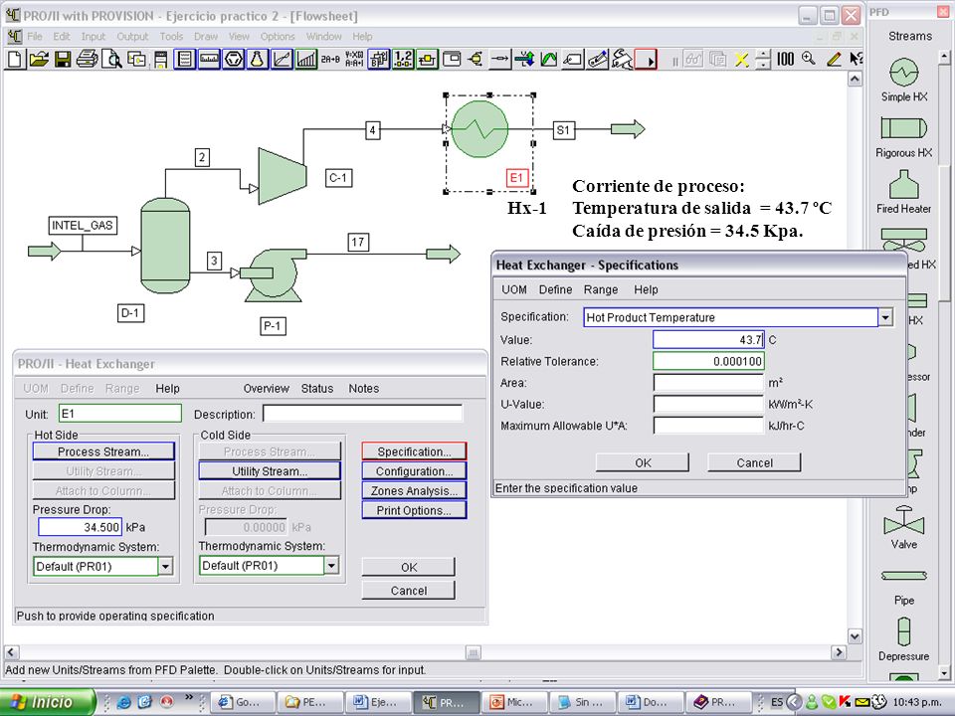Select the C-1 compressor unit on flowsheet
Image resolution: width=955 pixels, height=716 pixels.
[282, 175]
